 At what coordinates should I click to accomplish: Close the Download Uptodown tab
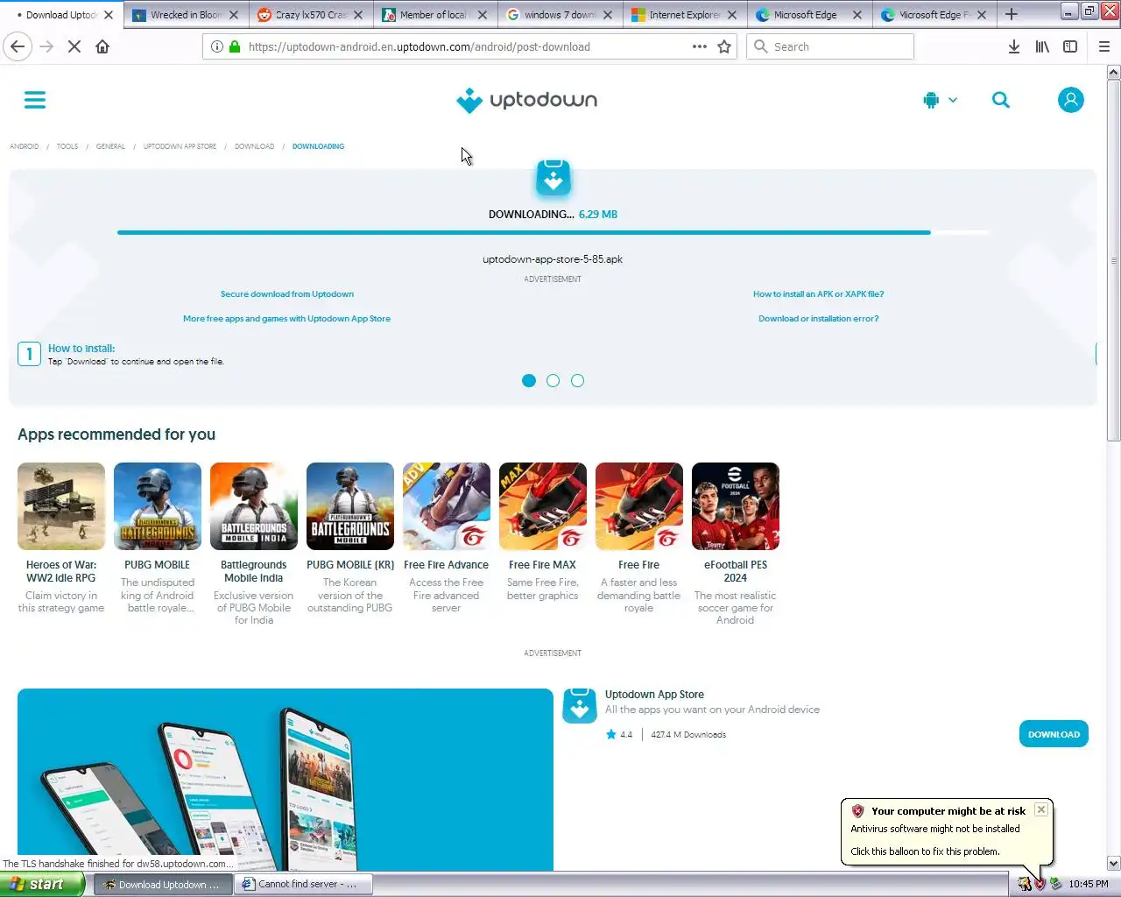pos(109,15)
